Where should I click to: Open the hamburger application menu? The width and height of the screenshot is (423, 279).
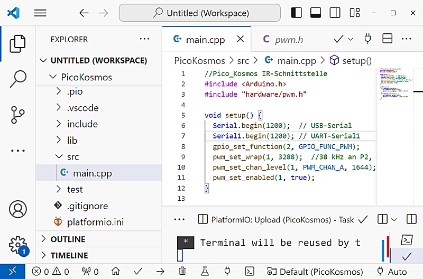pyautogui.click(x=41, y=13)
